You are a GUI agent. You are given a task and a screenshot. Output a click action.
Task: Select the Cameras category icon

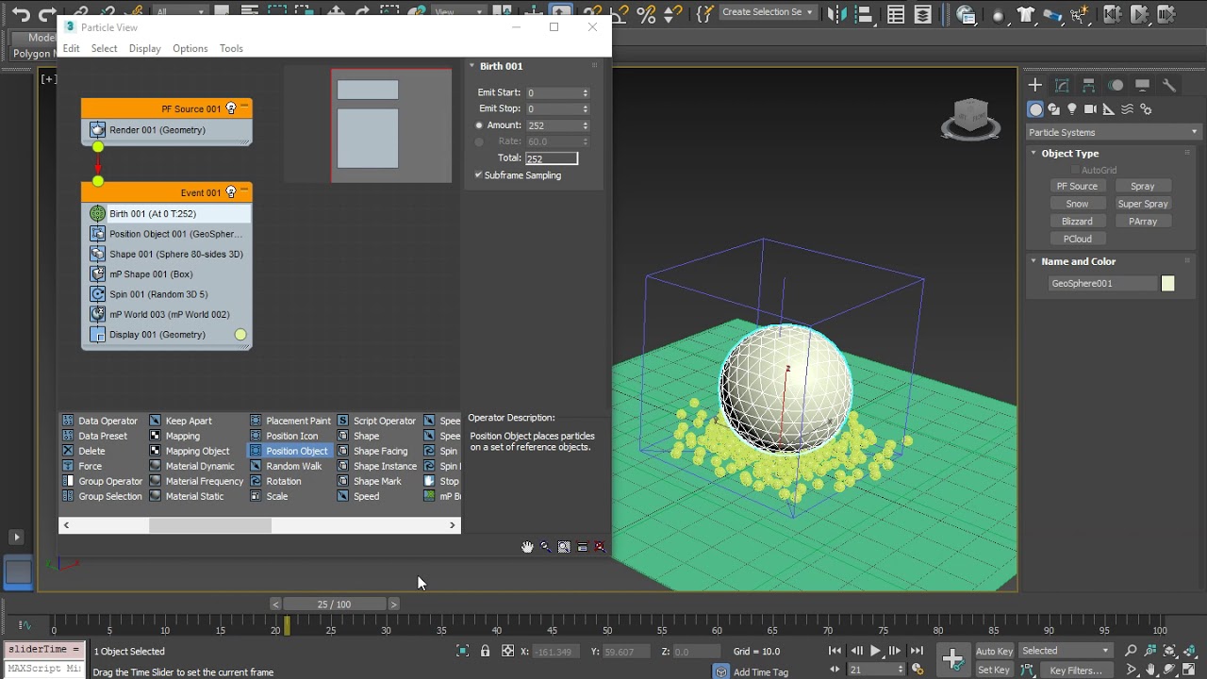click(x=1091, y=109)
